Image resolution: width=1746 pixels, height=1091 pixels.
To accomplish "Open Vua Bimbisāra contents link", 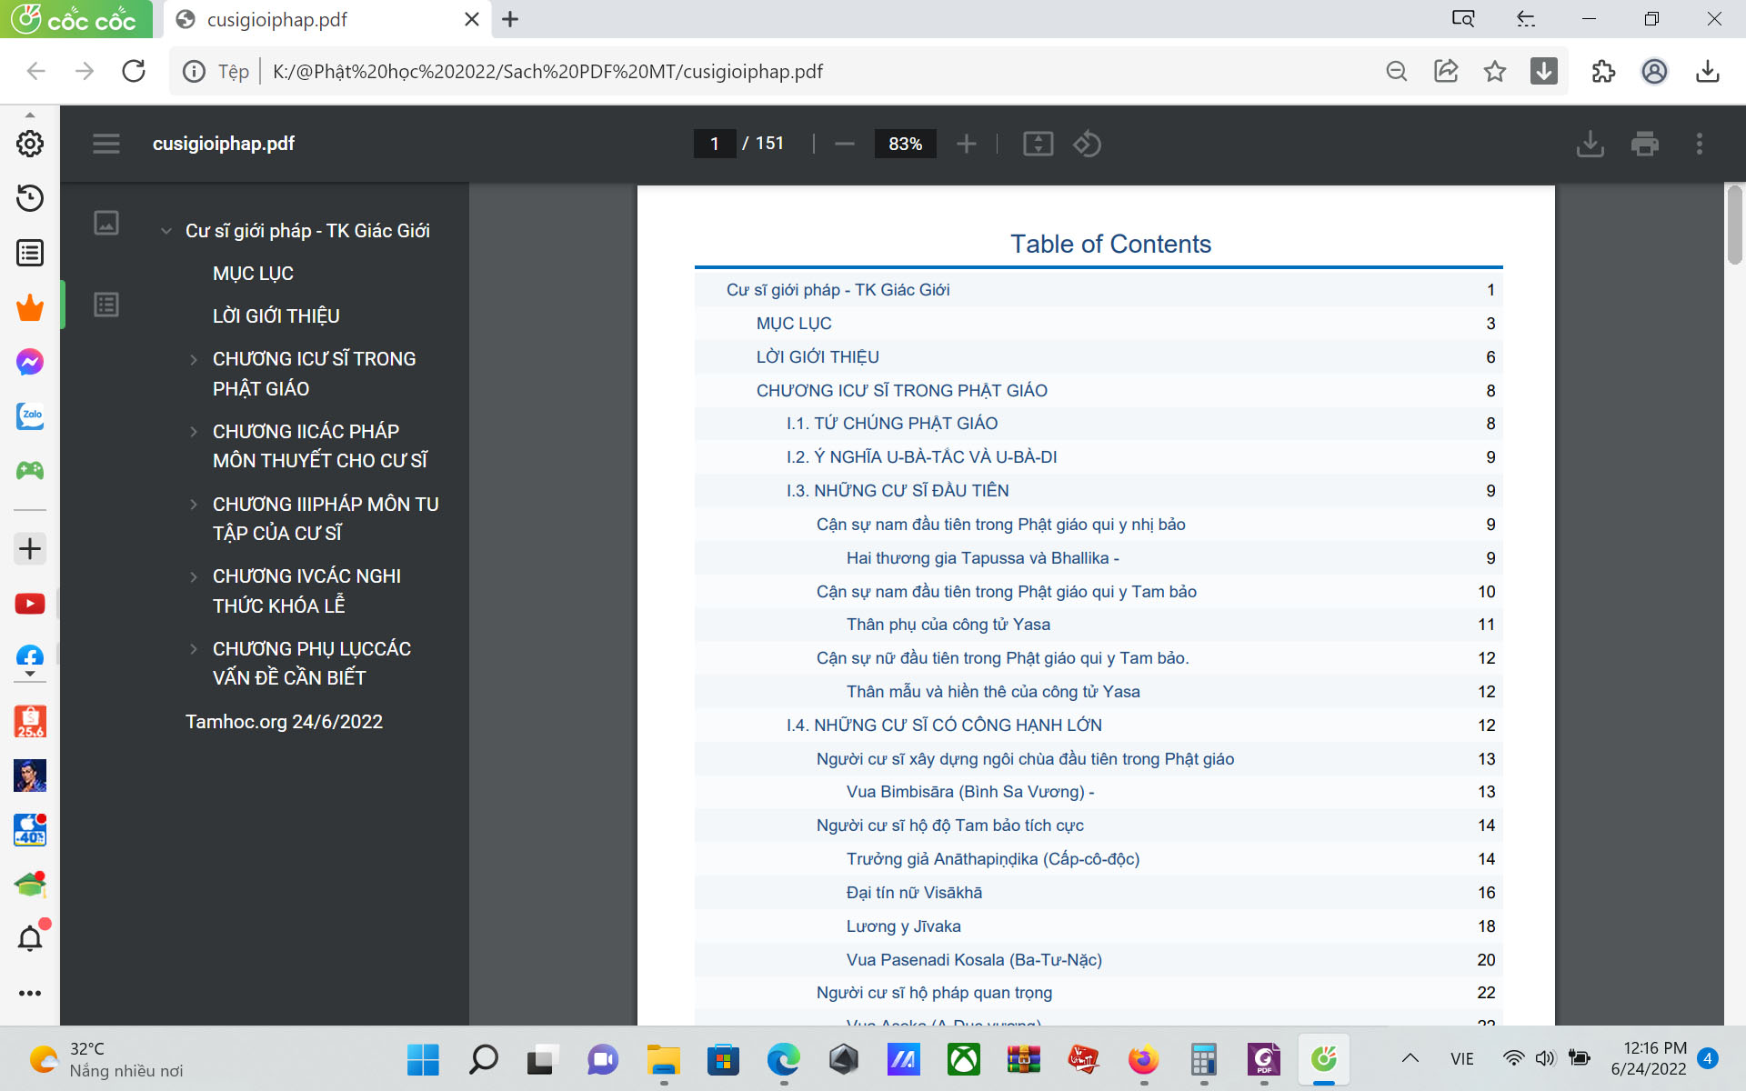I will [970, 792].
